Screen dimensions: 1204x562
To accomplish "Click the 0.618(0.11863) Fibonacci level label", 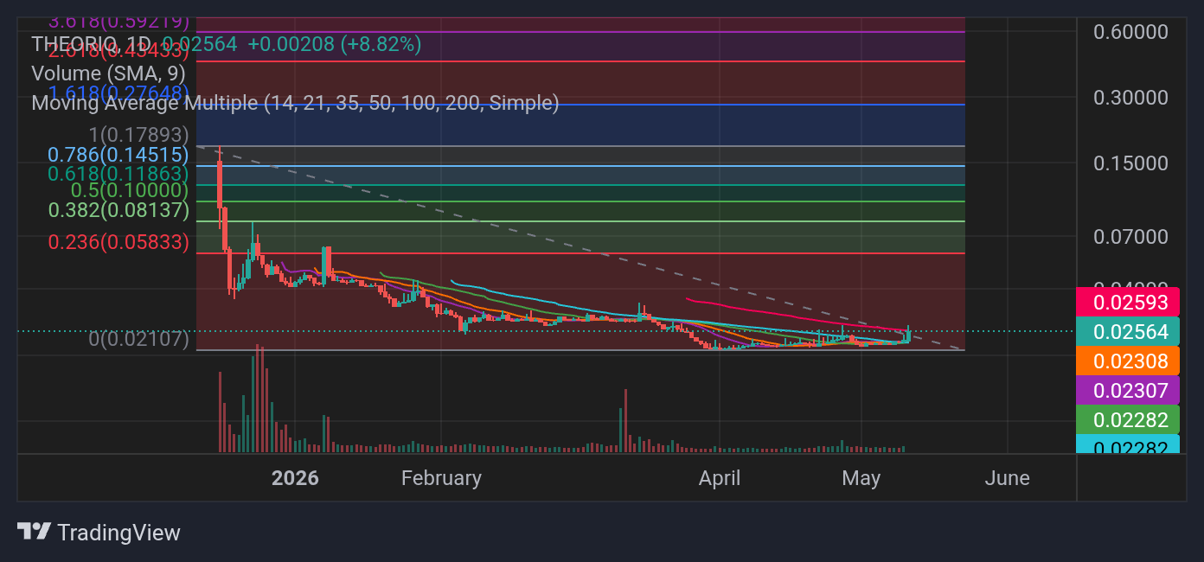I will point(118,173).
